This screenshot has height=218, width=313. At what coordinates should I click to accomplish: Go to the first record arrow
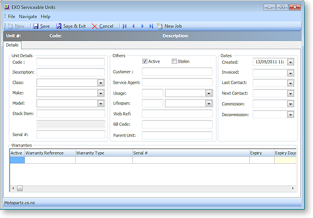point(125,26)
